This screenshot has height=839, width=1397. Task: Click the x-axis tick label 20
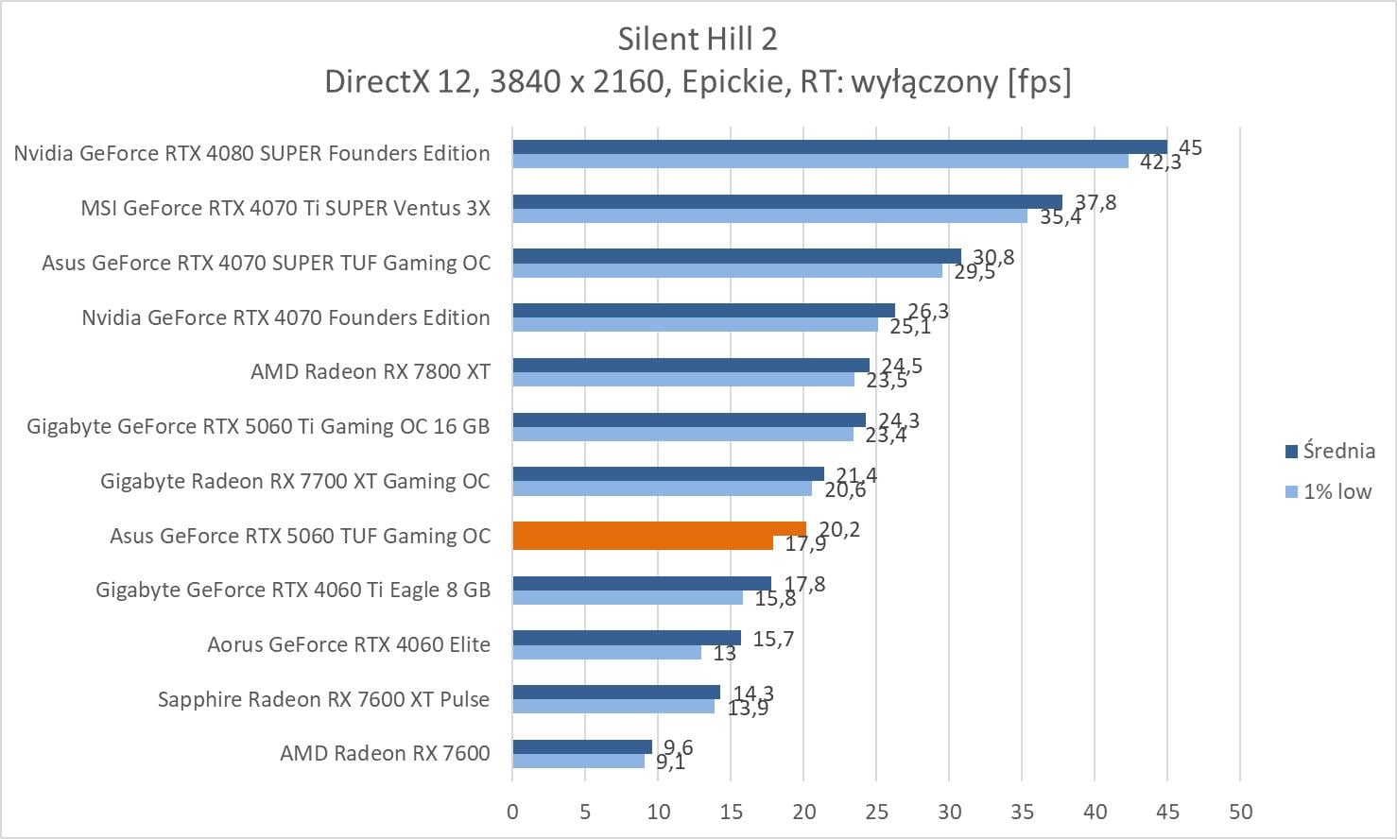tap(803, 811)
